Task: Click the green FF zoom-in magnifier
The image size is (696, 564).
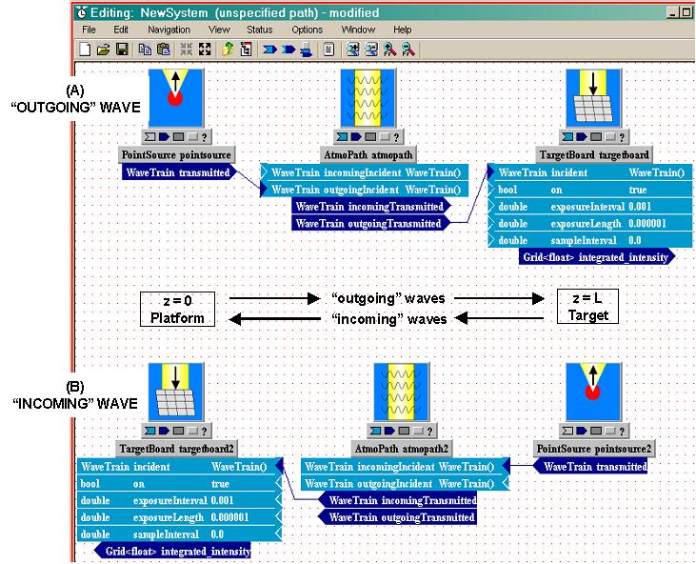Action: pyautogui.click(x=389, y=50)
